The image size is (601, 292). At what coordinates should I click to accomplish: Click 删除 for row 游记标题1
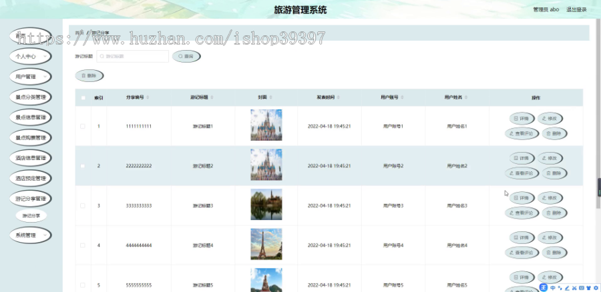554,133
